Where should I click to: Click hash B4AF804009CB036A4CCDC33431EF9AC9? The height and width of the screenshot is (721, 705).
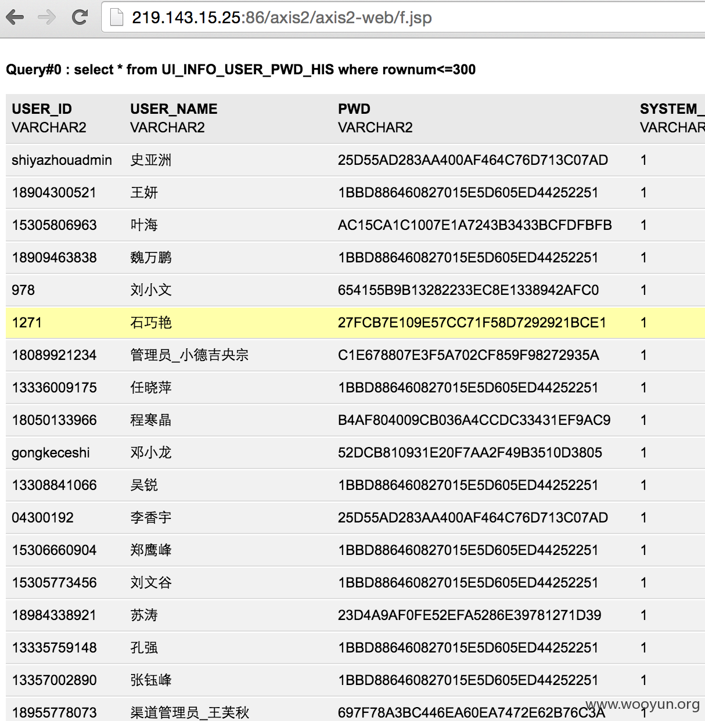474,420
